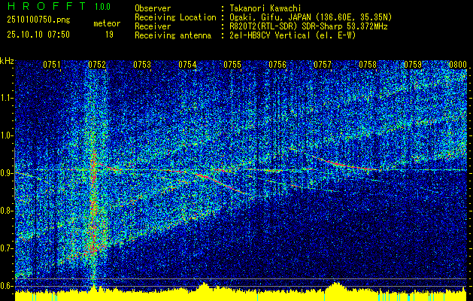Click the meteor label
The image size is (473, 301).
[x=107, y=23]
